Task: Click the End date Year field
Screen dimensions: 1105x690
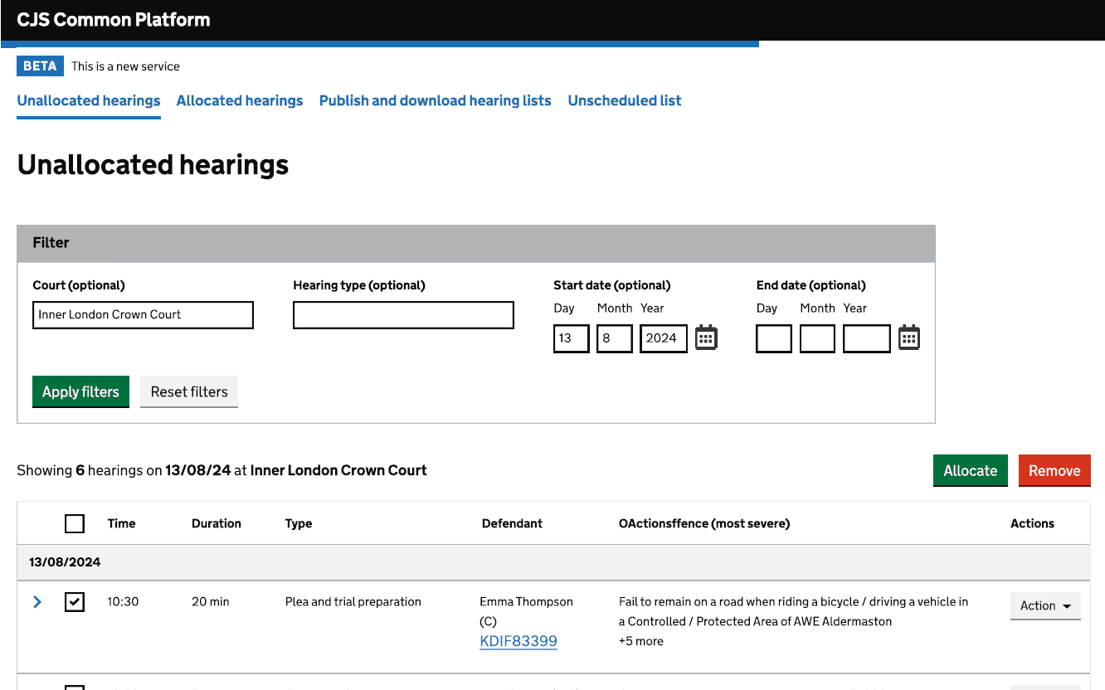Action: coord(867,338)
